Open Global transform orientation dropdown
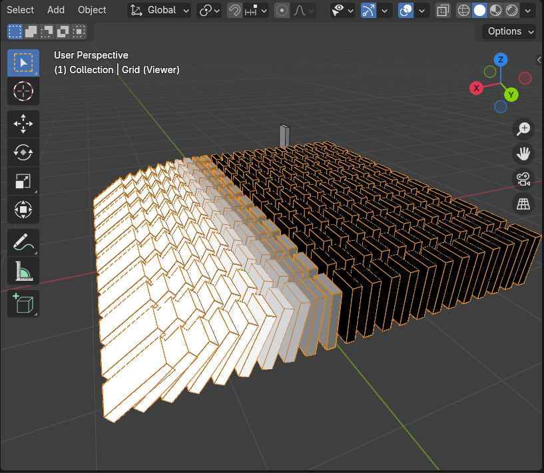The image size is (544, 473). [159, 11]
